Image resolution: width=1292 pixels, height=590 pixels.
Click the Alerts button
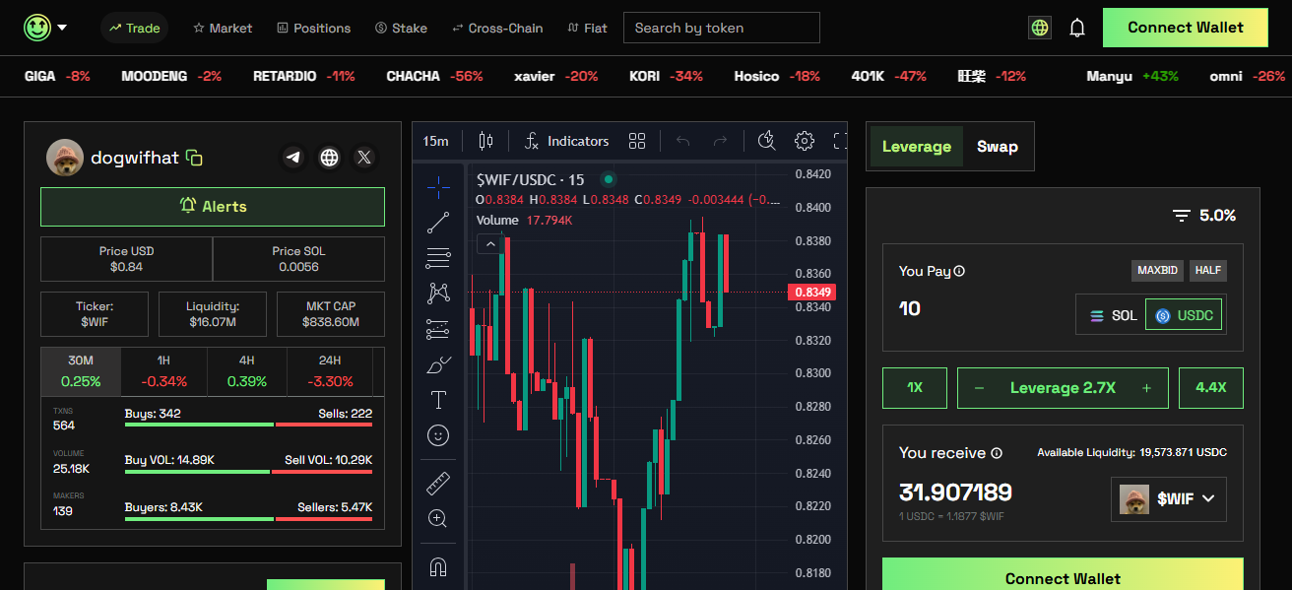pos(213,207)
